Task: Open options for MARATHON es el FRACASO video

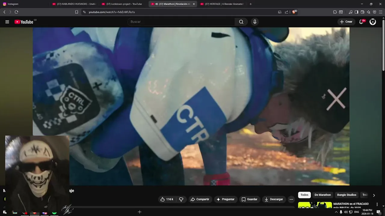Action: 377,204
